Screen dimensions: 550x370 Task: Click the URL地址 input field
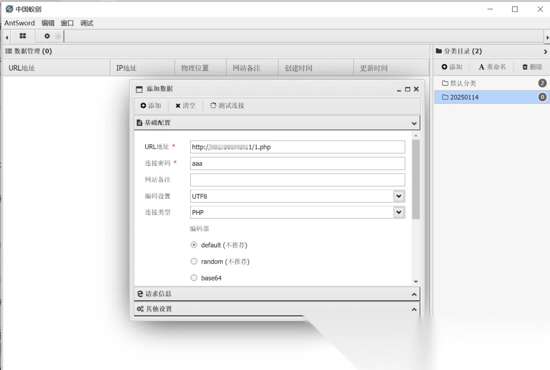pos(298,147)
